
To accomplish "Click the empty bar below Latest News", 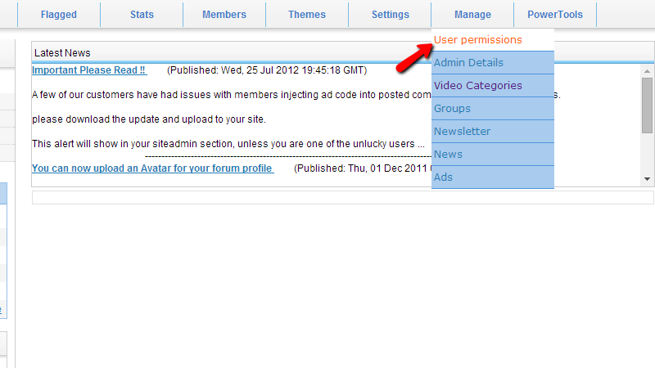I will (342, 197).
